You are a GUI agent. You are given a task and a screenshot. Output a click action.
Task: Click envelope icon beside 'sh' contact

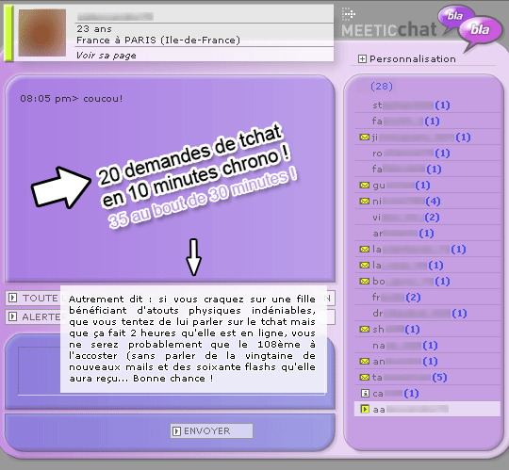click(365, 330)
